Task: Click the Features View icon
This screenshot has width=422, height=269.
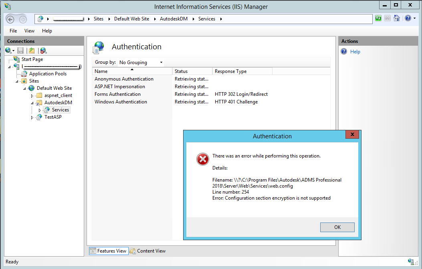Action: pyautogui.click(x=93, y=251)
